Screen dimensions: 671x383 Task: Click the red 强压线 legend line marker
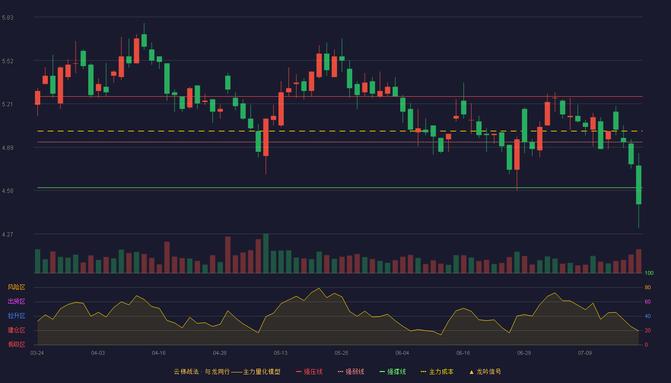pyautogui.click(x=299, y=372)
